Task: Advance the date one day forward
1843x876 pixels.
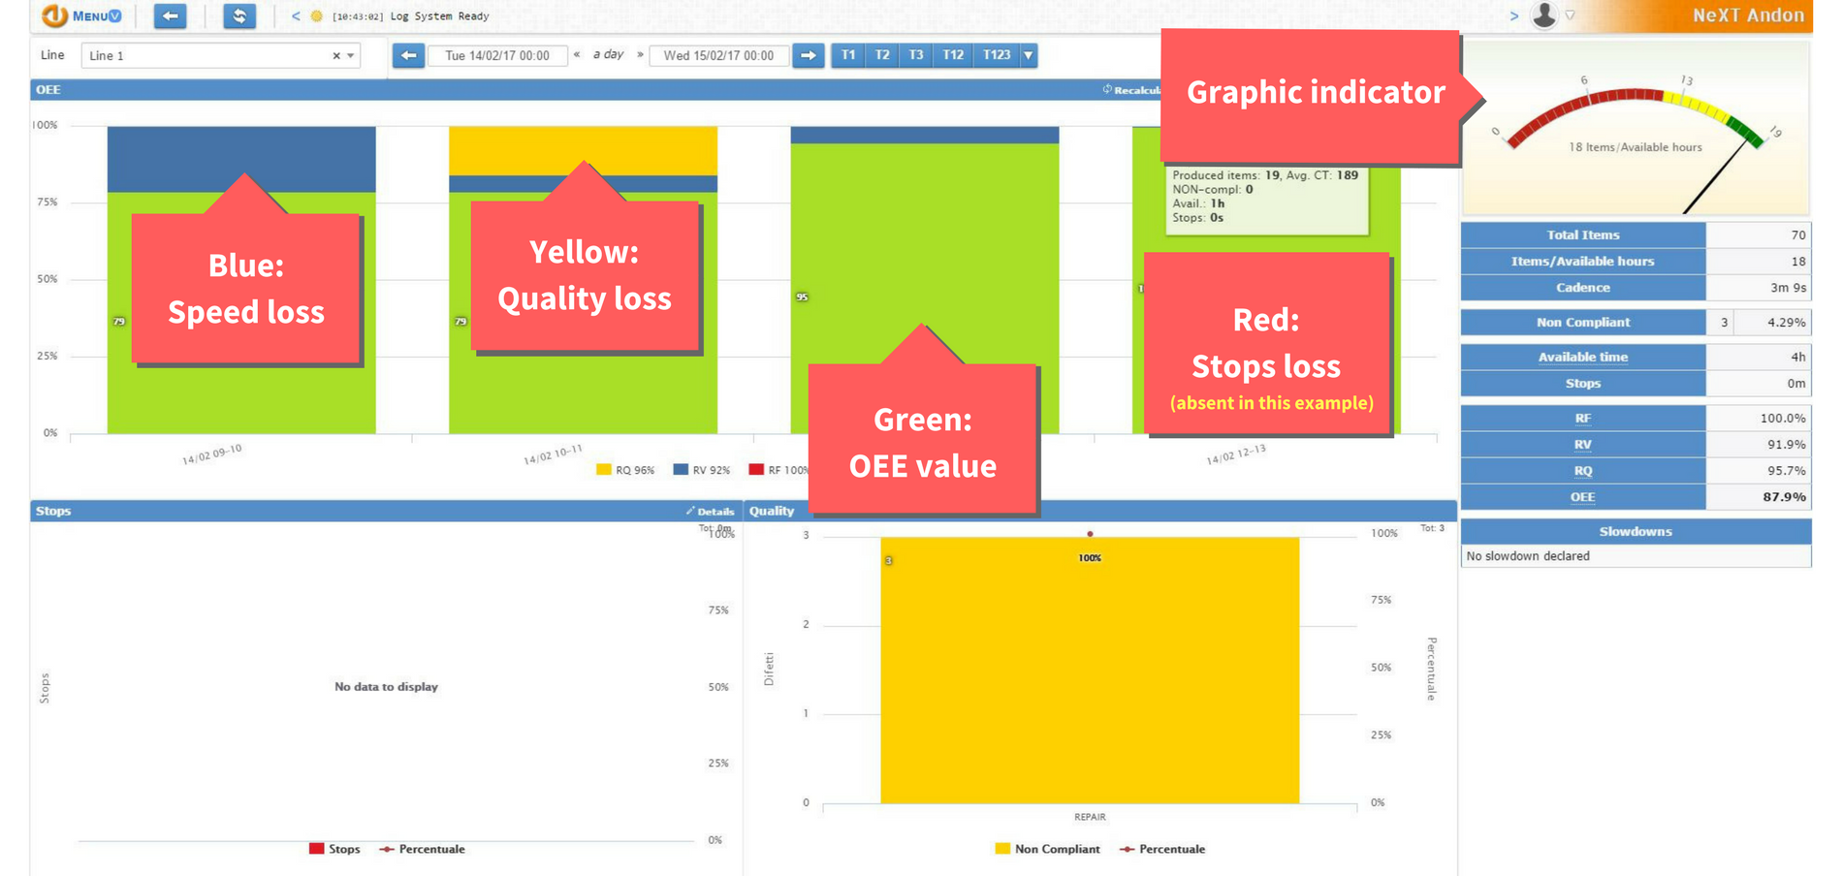Action: 809,55
